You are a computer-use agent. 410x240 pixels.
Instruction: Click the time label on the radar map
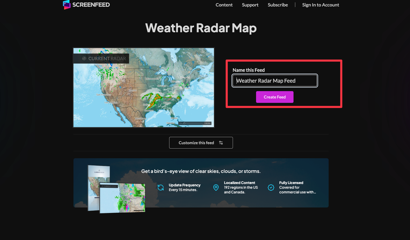point(207,123)
